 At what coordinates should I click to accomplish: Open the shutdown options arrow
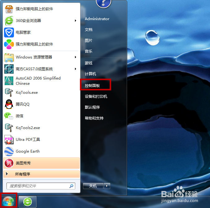tap(107, 186)
